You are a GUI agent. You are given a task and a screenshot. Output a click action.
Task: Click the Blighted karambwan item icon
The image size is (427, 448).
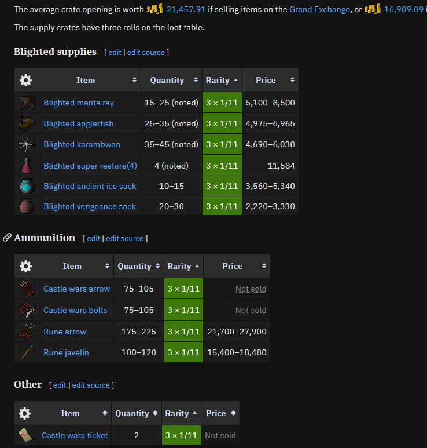pyautogui.click(x=27, y=144)
